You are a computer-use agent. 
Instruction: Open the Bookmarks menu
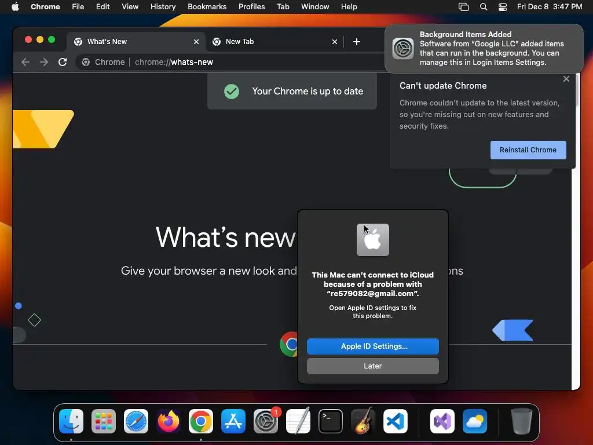[207, 7]
